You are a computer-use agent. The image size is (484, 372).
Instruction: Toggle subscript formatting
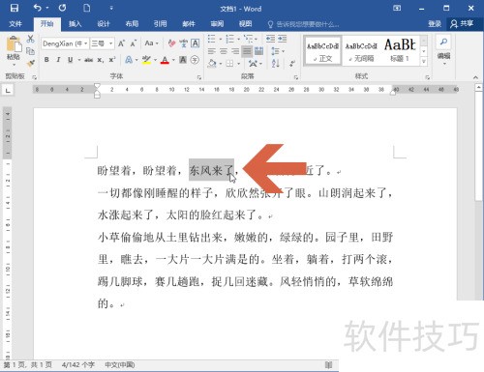pyautogui.click(x=101, y=60)
